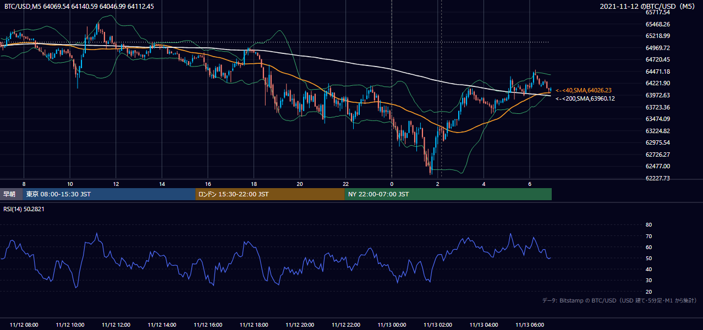Select the 64221.90 price axis label
Screen dimensions: 703x330
pos(657,83)
